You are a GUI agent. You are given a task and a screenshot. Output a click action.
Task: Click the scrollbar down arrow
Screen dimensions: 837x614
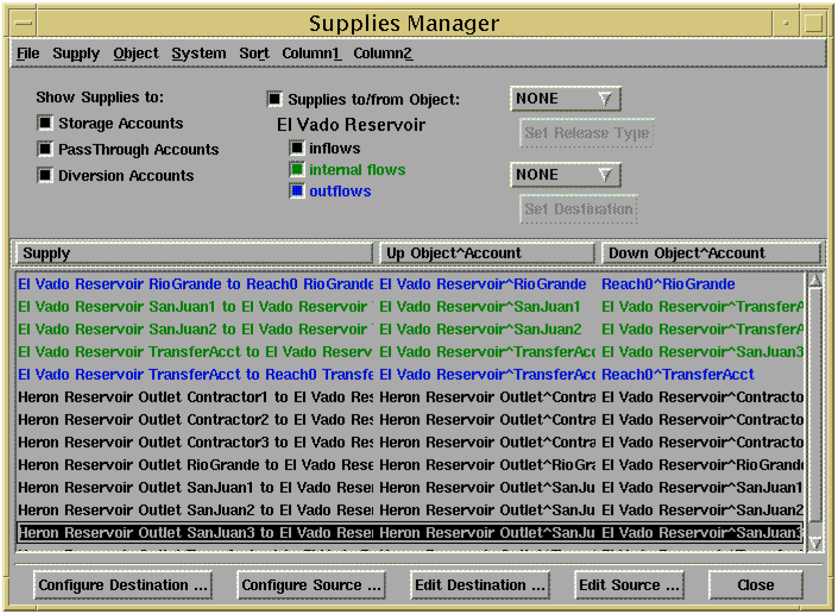coord(815,543)
